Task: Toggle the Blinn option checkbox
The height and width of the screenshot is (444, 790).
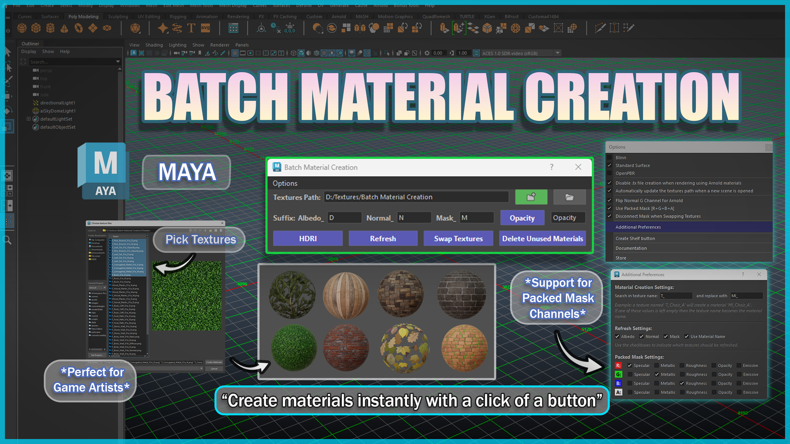Action: 609,158
